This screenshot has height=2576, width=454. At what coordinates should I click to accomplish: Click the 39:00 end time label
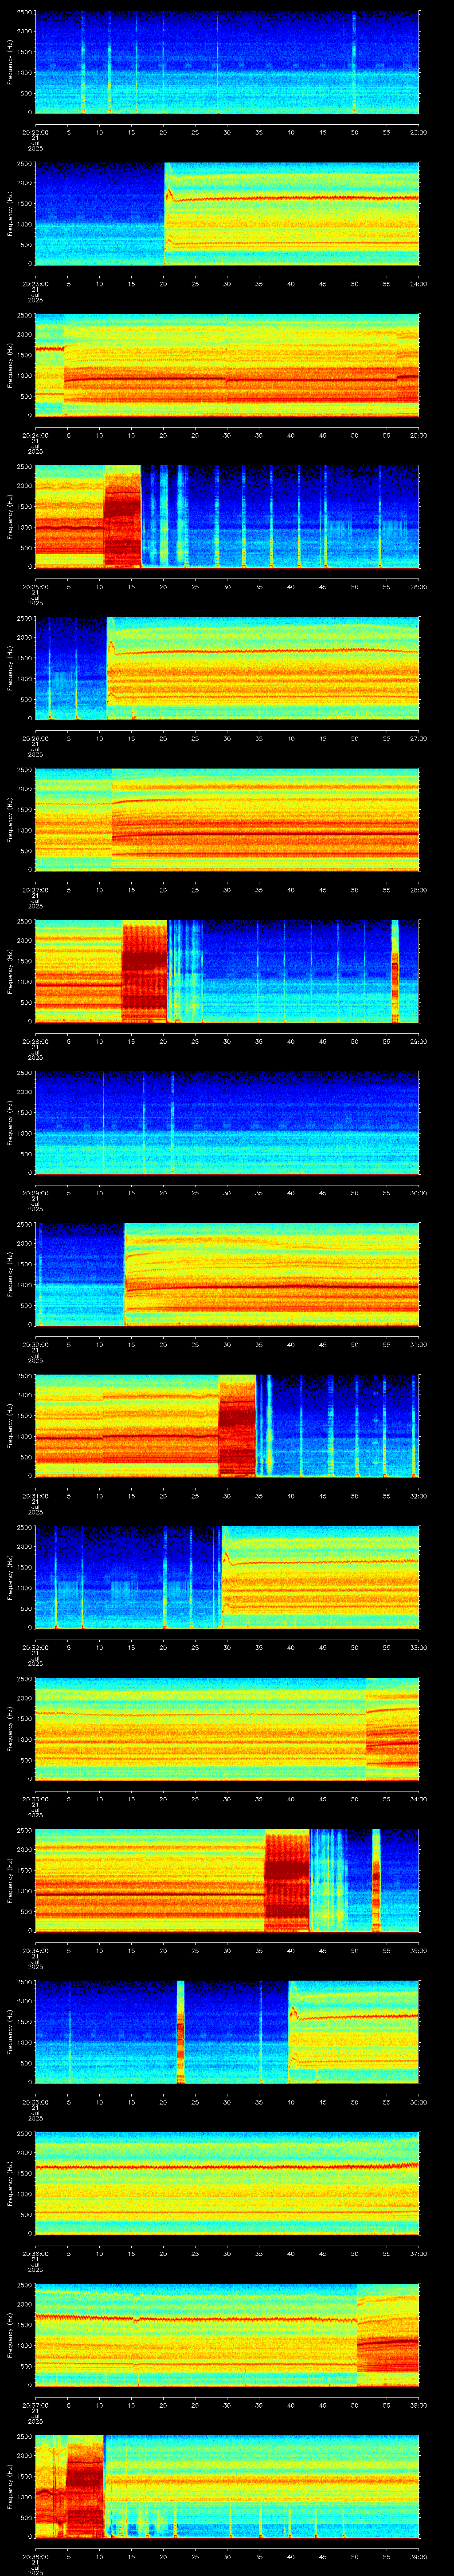pos(418,2556)
